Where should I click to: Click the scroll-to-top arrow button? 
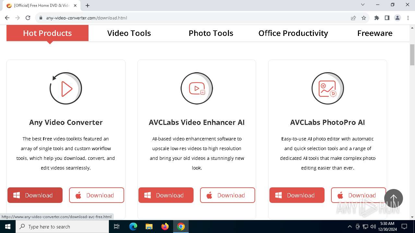(x=394, y=198)
